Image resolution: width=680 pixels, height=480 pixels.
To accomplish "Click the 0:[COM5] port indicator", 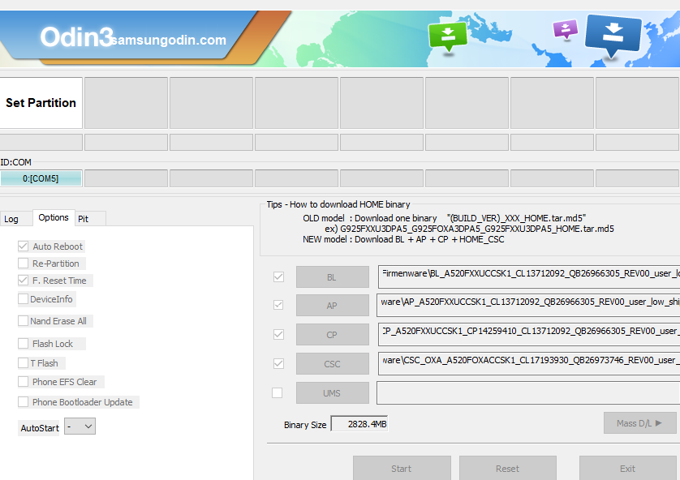I will click(x=41, y=178).
